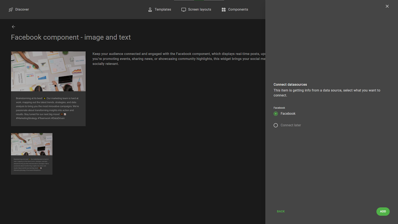Select the small preview thumbnail below

(32, 154)
